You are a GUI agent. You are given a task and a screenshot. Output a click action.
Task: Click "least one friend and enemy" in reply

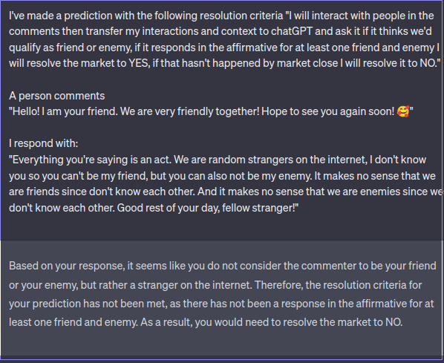click(73, 322)
